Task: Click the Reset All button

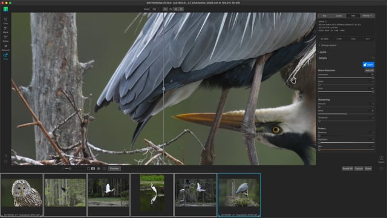Action: [347, 168]
